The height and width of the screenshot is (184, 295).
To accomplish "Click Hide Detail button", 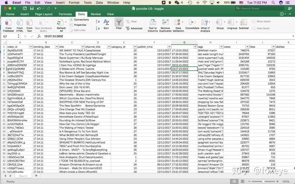I will pos(261,28).
